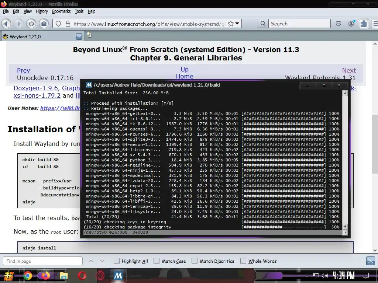The image size is (378, 283).
Task: Open the Help menu
Action: coord(92,11)
